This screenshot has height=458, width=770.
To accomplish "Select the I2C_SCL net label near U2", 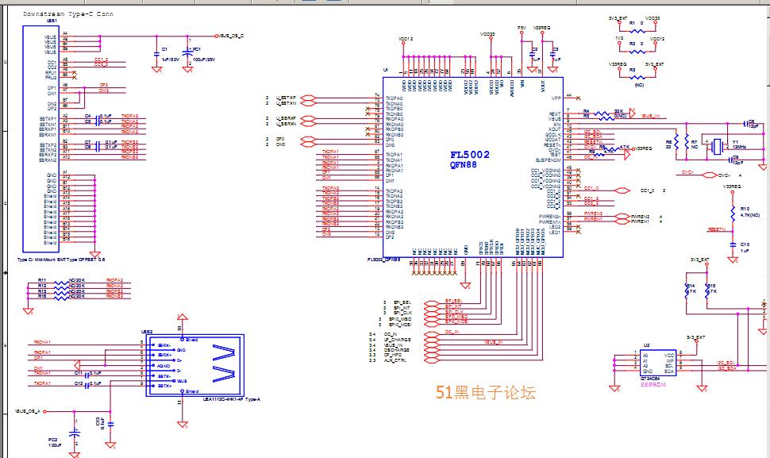I will click(726, 363).
